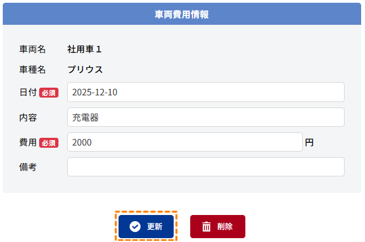Click the 必須 badge next to 日付
The width and height of the screenshot is (365, 242).
[x=49, y=93]
